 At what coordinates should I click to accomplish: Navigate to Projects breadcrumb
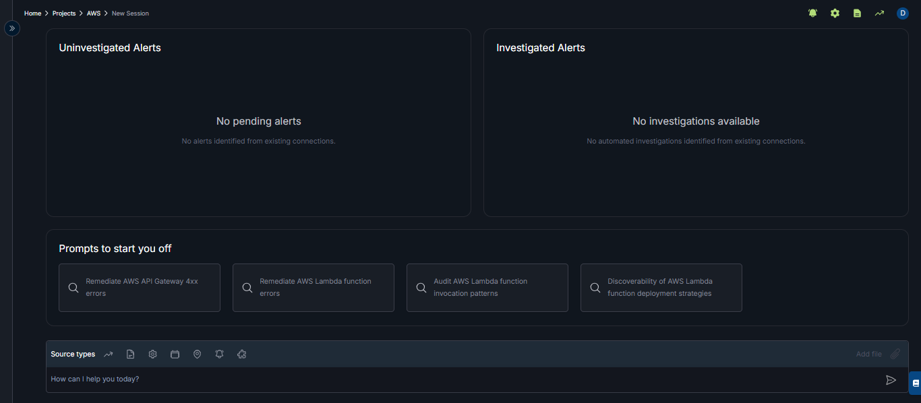pyautogui.click(x=64, y=13)
